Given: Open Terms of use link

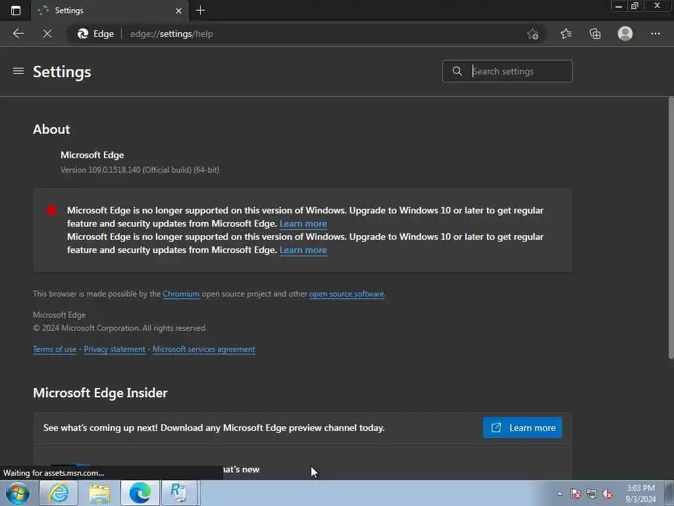Looking at the screenshot, I should (55, 349).
